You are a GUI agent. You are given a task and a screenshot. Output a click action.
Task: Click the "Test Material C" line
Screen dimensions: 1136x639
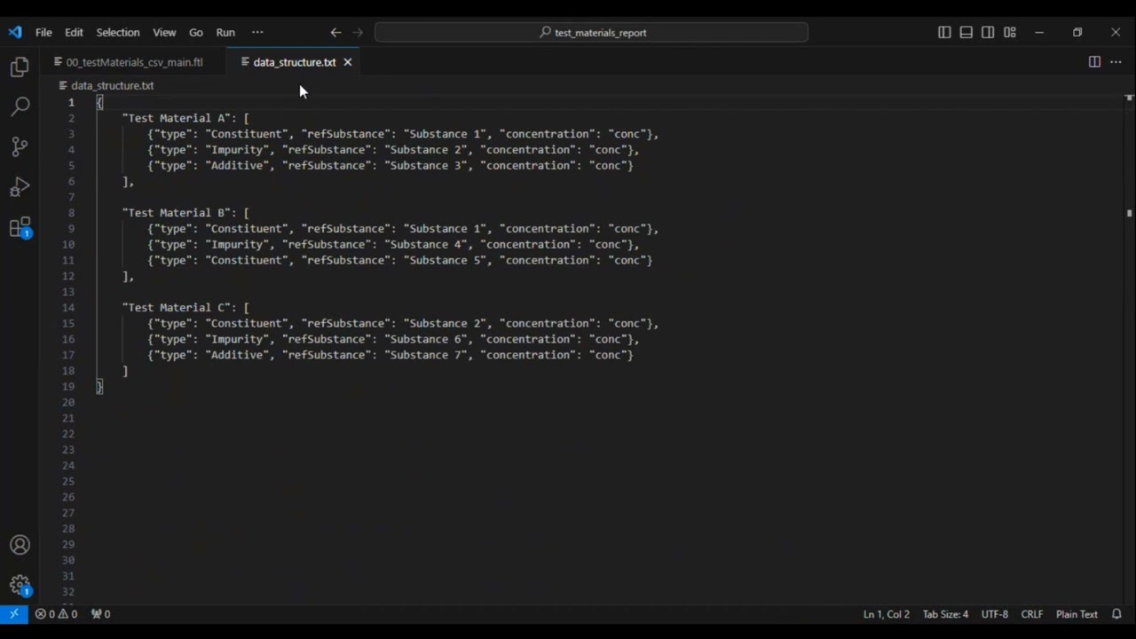185,308
